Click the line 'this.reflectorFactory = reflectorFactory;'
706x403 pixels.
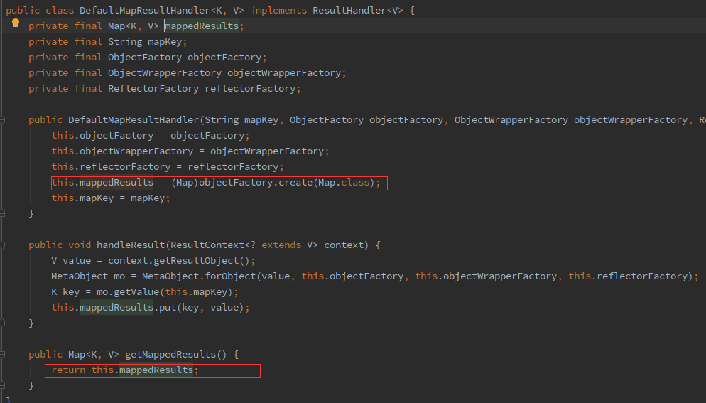(x=168, y=167)
